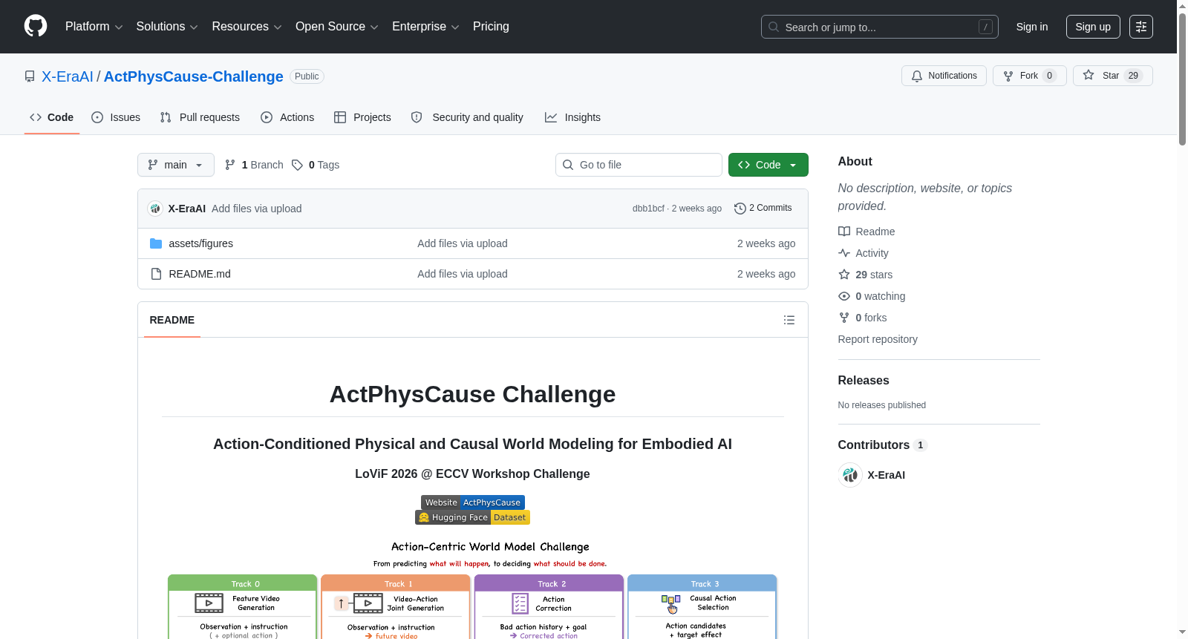Open X-EraAI name in the commit row

pos(187,209)
